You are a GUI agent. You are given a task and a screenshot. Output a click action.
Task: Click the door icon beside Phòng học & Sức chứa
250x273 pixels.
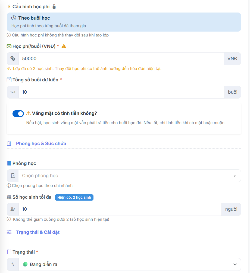point(9,143)
